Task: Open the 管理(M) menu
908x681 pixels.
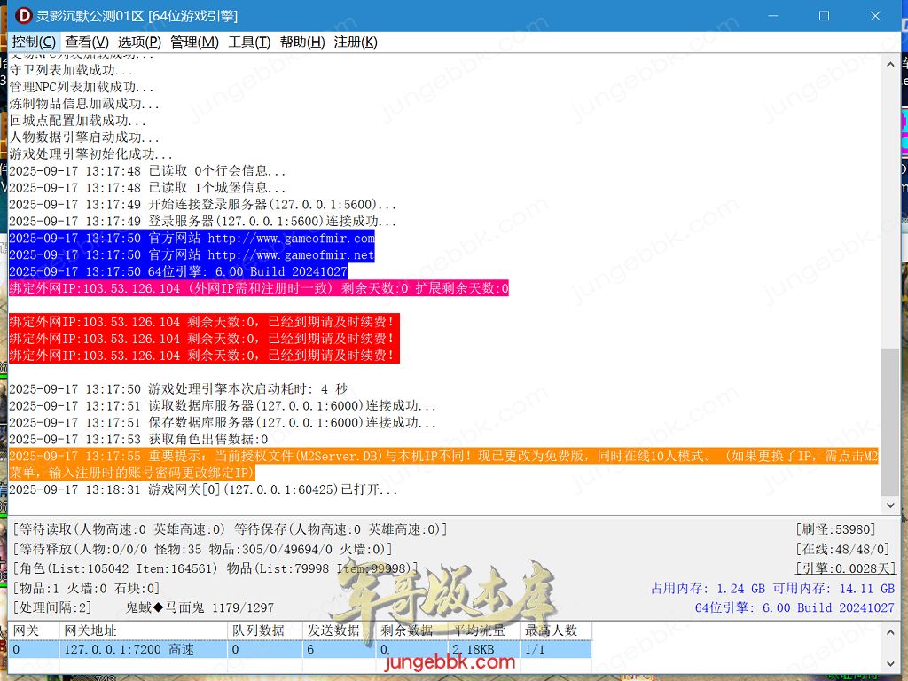Action: pyautogui.click(x=194, y=42)
